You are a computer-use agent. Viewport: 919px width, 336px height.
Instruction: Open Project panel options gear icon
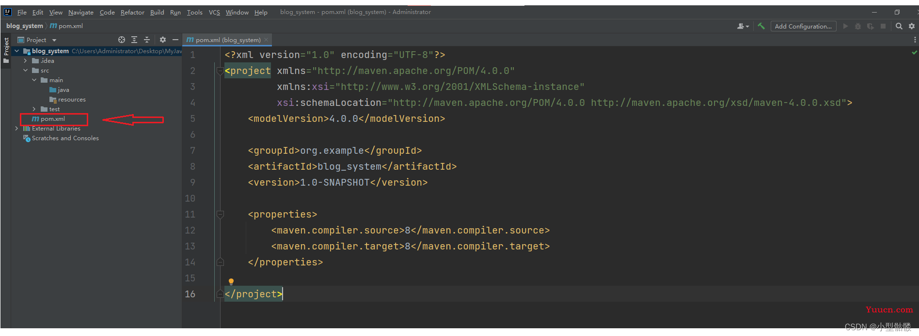click(x=163, y=40)
